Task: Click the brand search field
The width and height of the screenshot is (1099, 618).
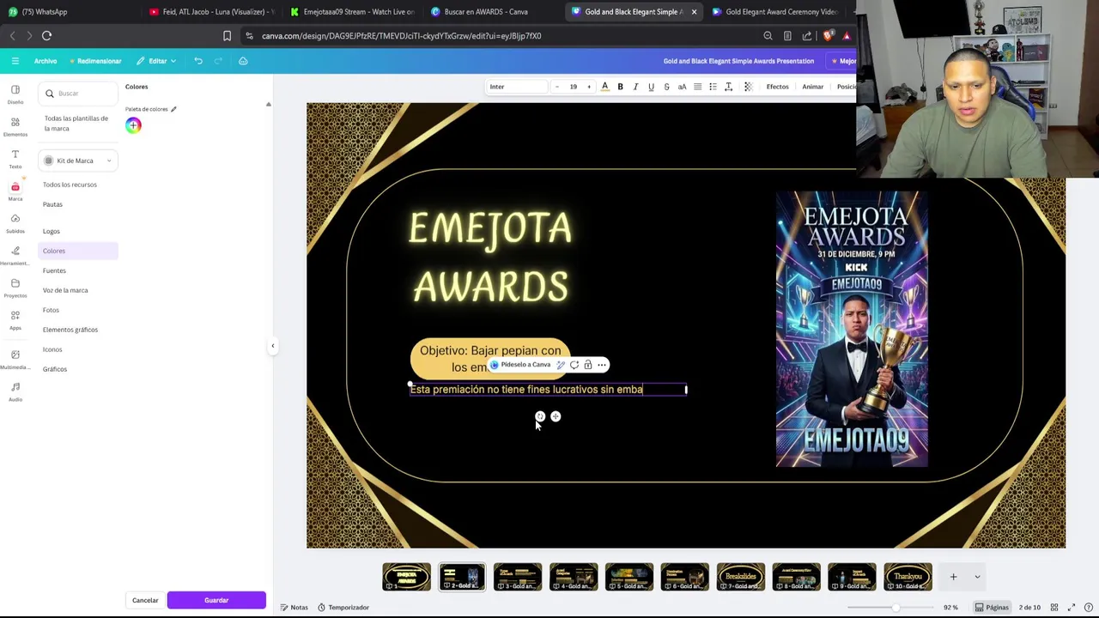Action: (x=79, y=94)
